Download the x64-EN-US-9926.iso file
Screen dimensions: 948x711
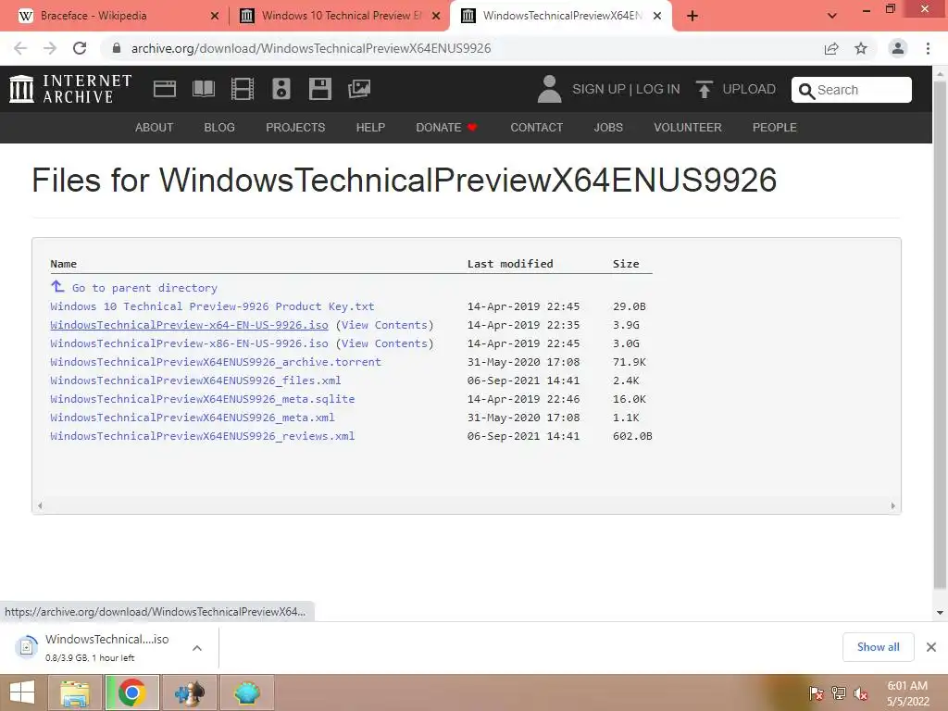point(189,325)
